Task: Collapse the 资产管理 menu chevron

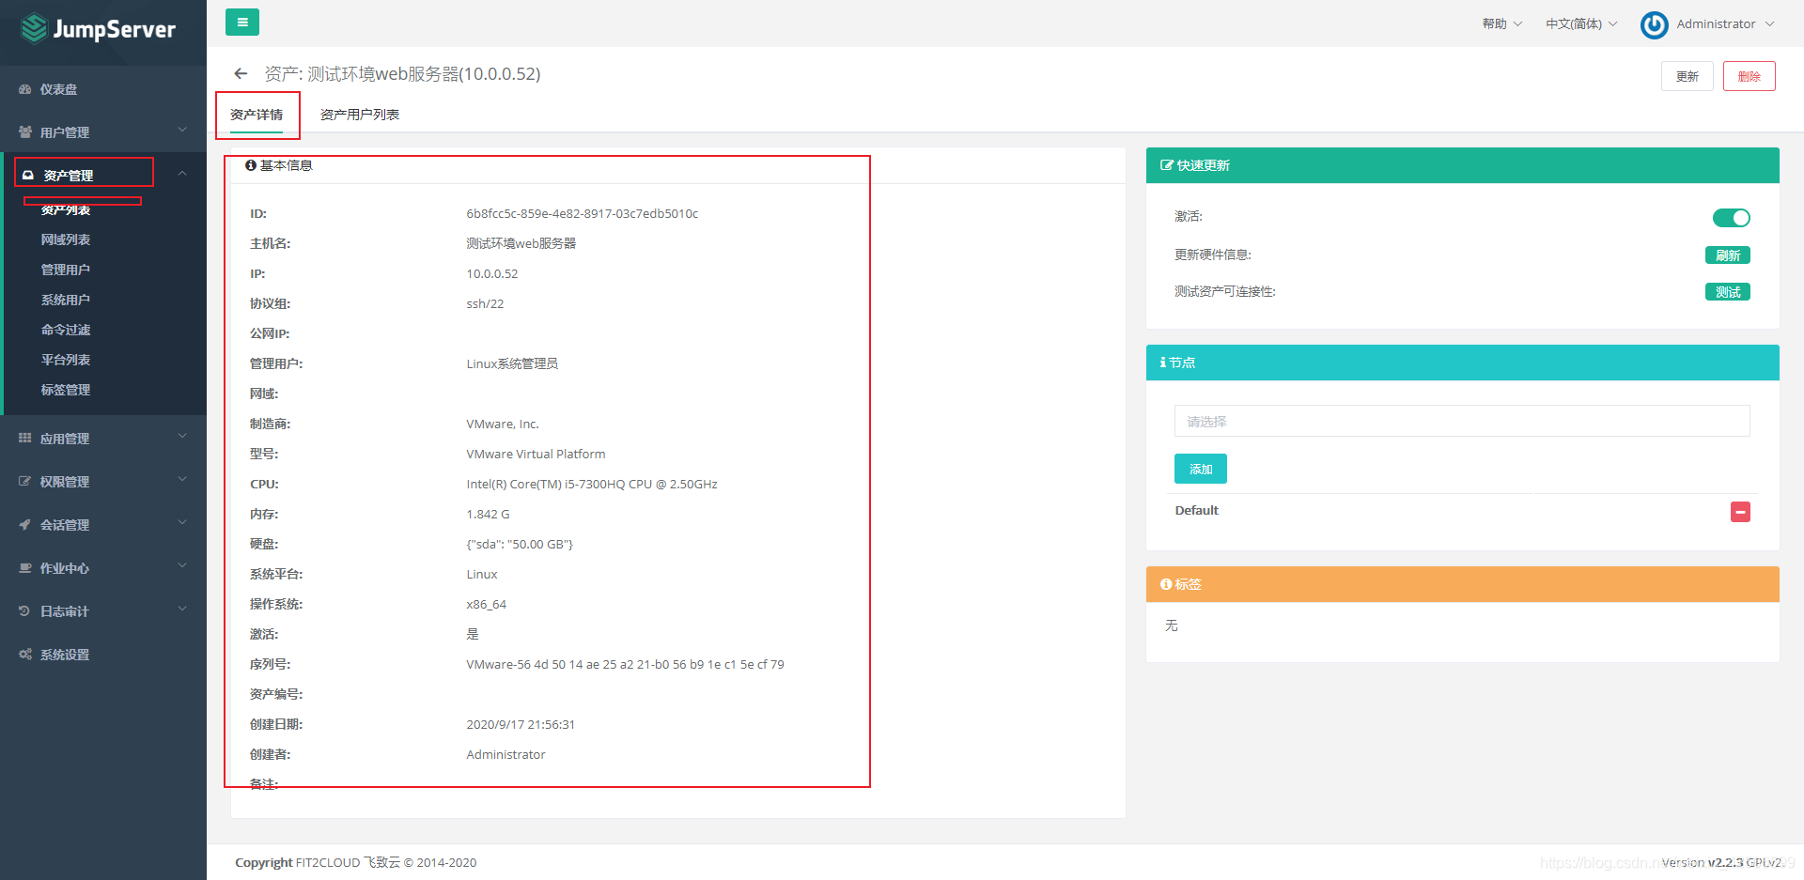Action: 182,174
